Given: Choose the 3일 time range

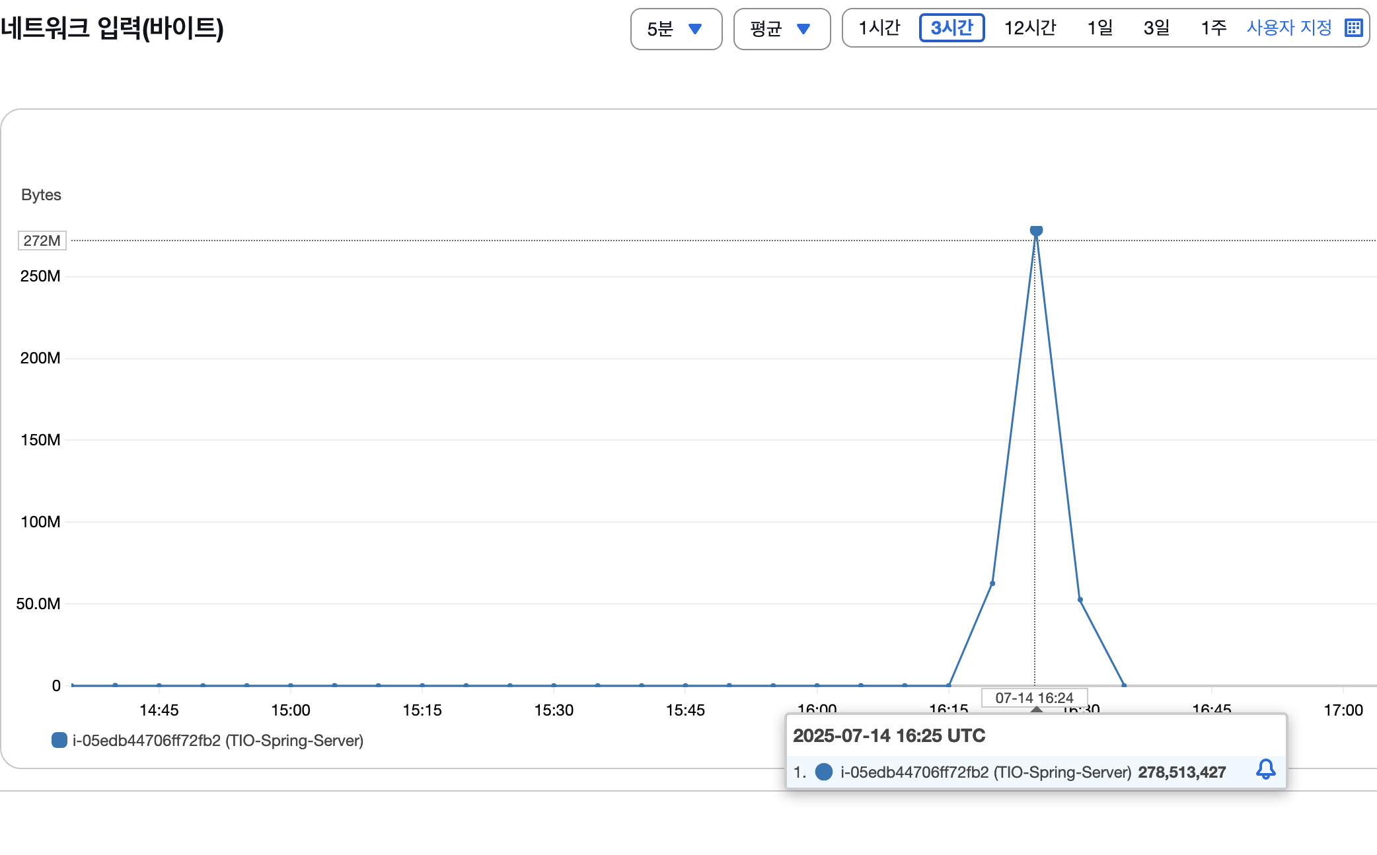Looking at the screenshot, I should (x=1156, y=28).
